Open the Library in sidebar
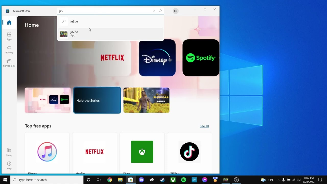Viewport: 327px width, 184px height. tap(9, 152)
